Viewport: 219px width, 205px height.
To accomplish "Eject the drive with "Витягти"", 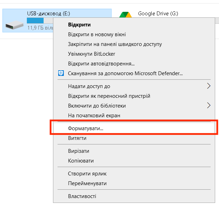I will [x=77, y=138].
